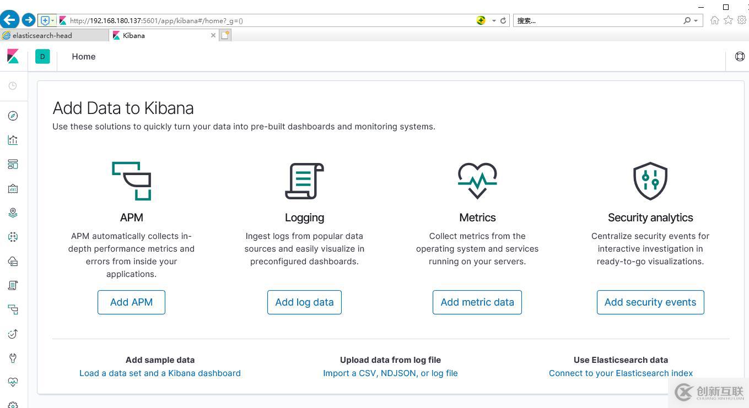Click the Add log data button
Image resolution: width=749 pixels, height=408 pixels.
[304, 302]
